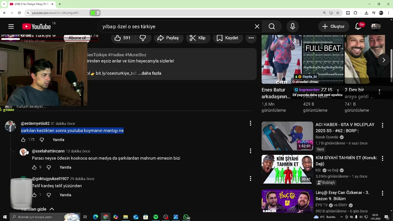
Task: Click into the YouTube search field
Action: (176, 26)
